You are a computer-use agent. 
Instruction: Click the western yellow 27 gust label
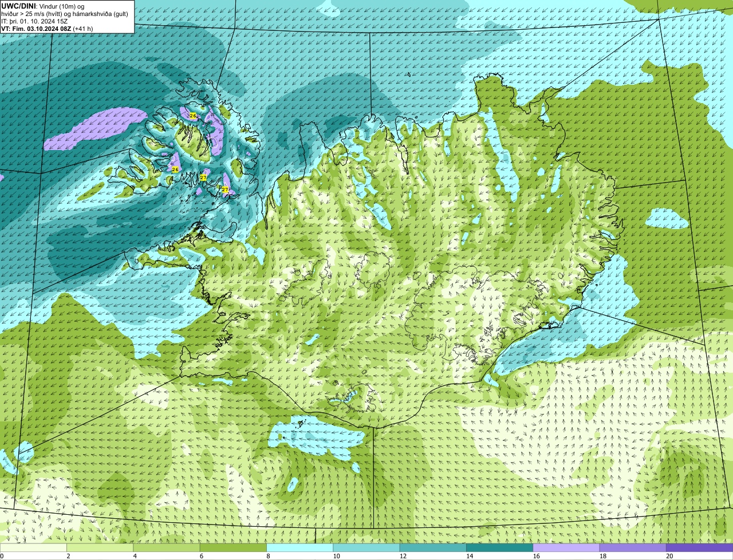point(203,178)
